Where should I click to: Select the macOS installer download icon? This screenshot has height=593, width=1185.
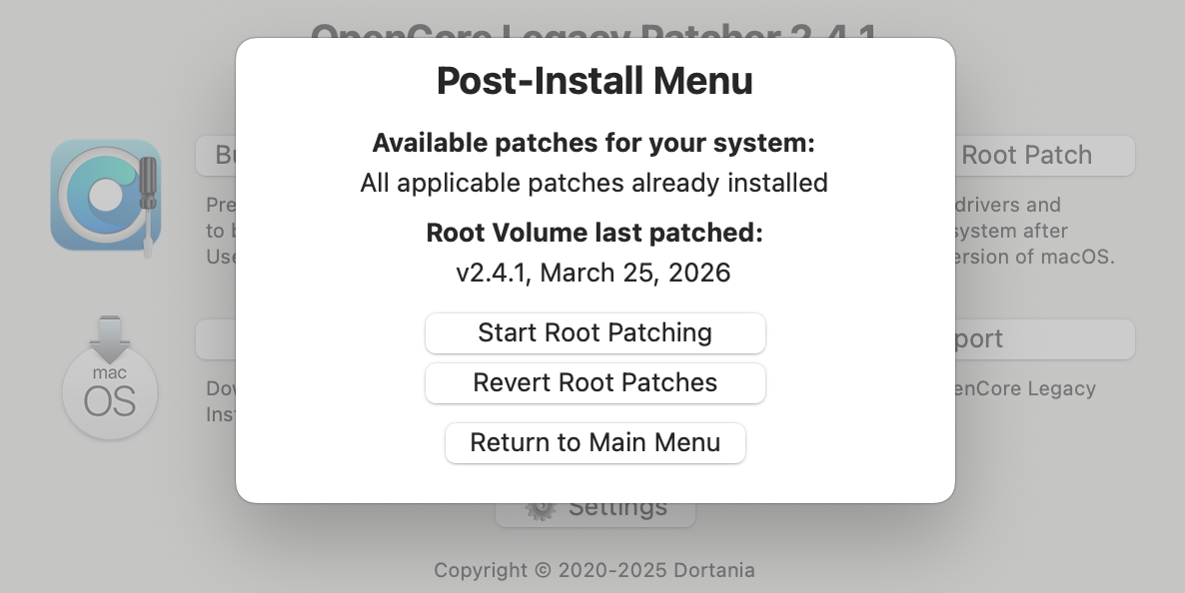click(x=109, y=382)
